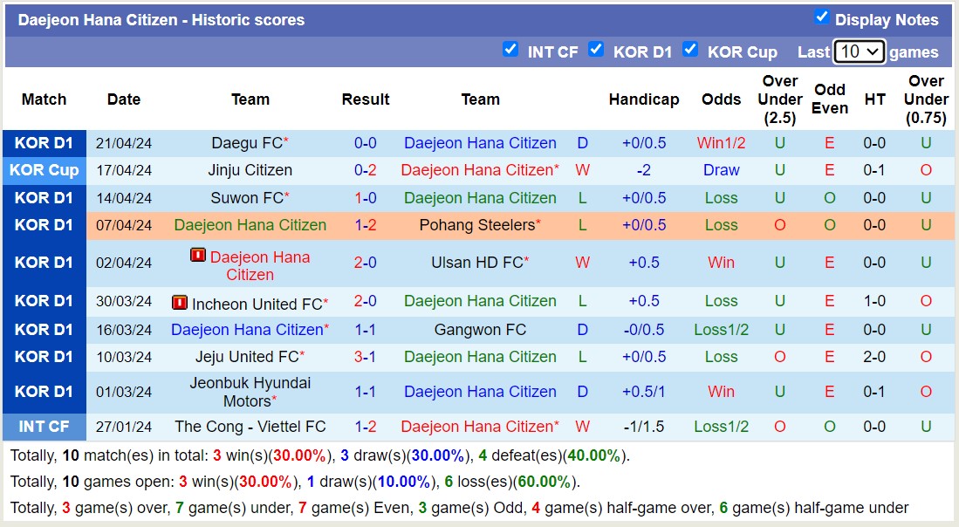This screenshot has width=959, height=527.
Task: Open the Pohang Steelers team page
Action: coord(481,225)
